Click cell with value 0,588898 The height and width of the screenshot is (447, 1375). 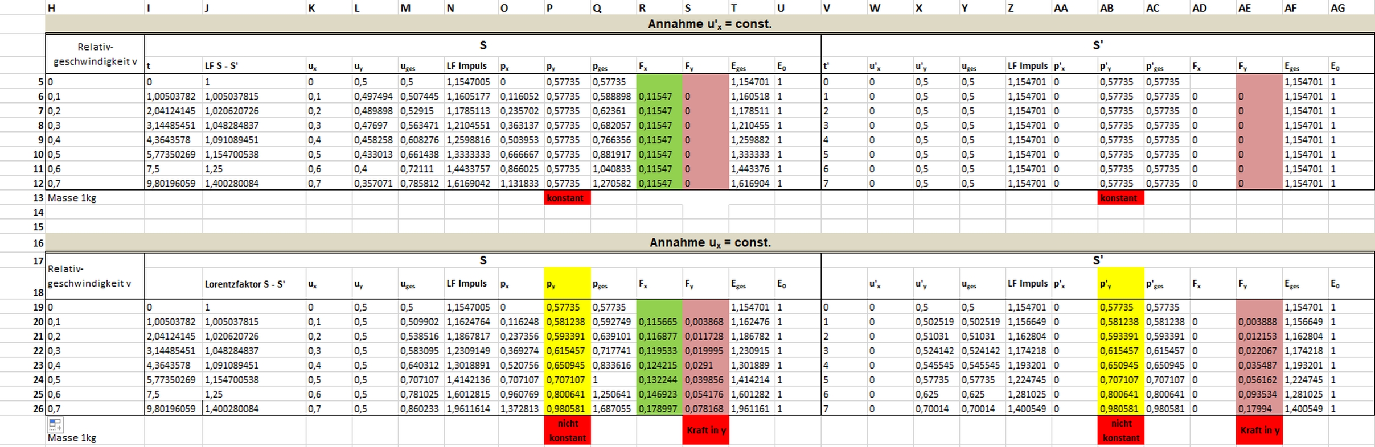[x=613, y=97]
